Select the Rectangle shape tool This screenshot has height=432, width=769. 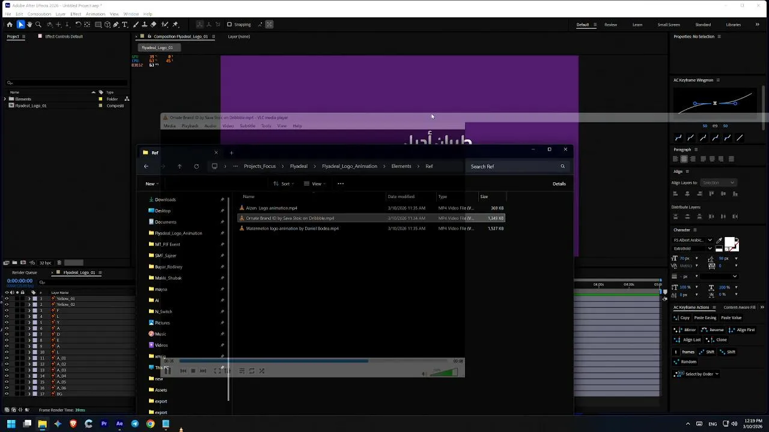98,25
